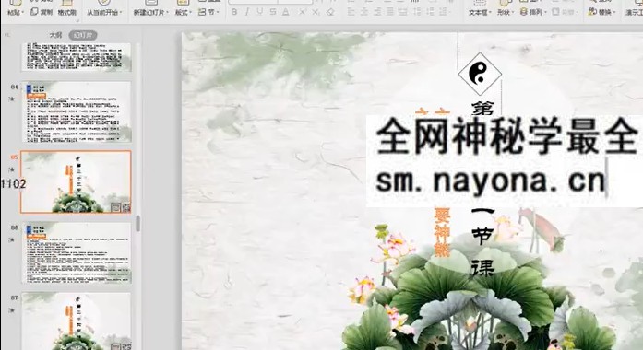The image size is (643, 350).
Task: Click the 形状 button label
Action: (x=503, y=12)
